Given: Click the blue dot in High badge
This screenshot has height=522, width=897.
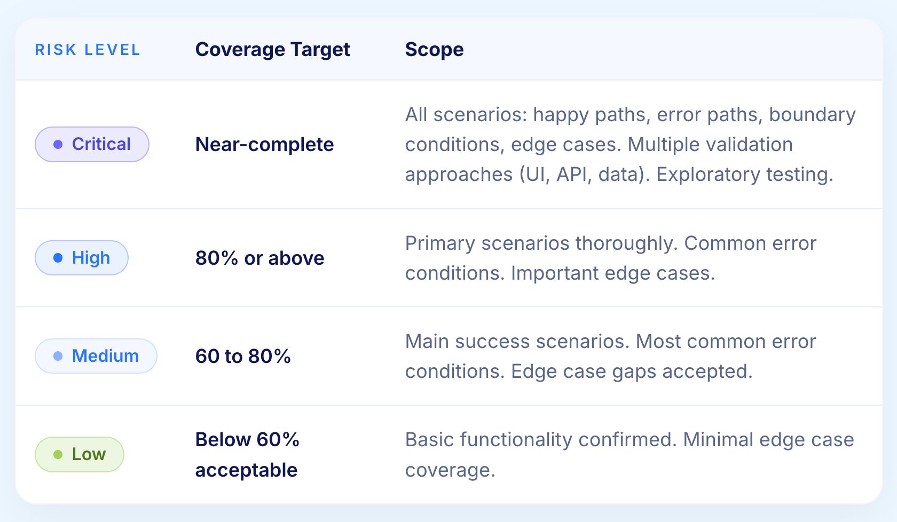Looking at the screenshot, I should (58, 258).
